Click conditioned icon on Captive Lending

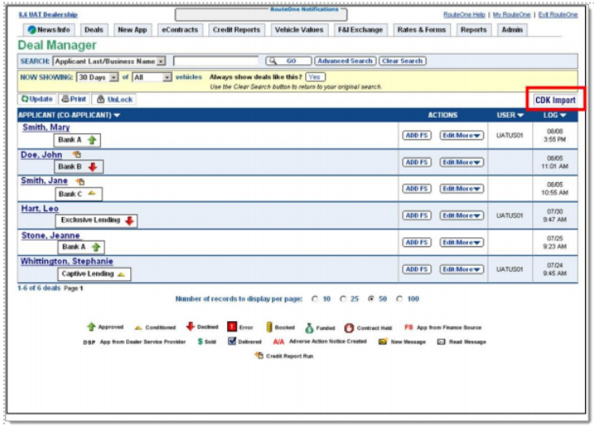[x=121, y=274]
